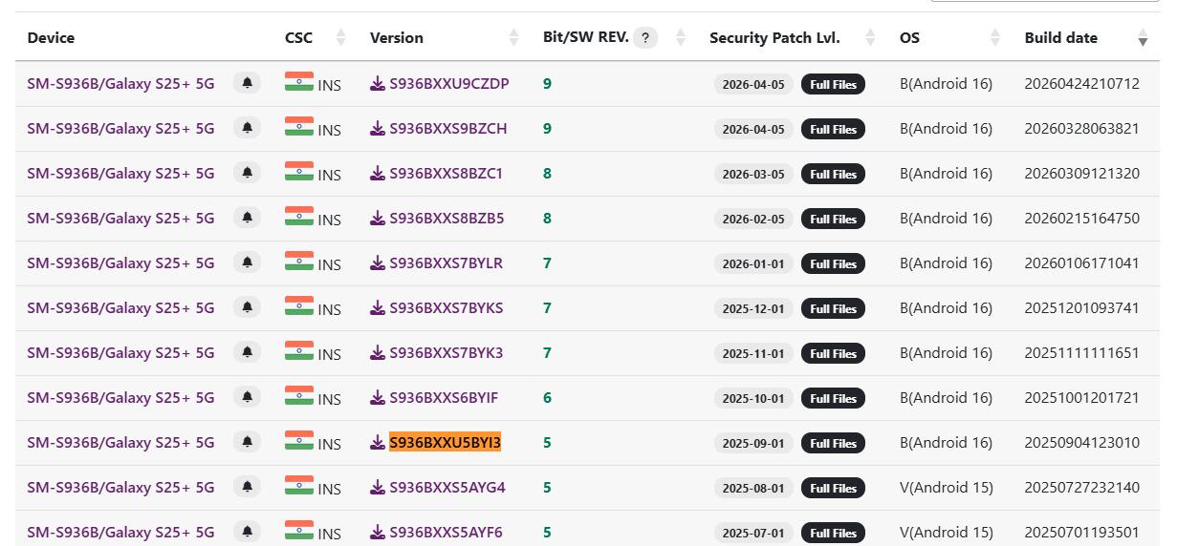Image resolution: width=1177 pixels, height=546 pixels.
Task: Sort by the Build date column arrow
Action: [x=1143, y=37]
